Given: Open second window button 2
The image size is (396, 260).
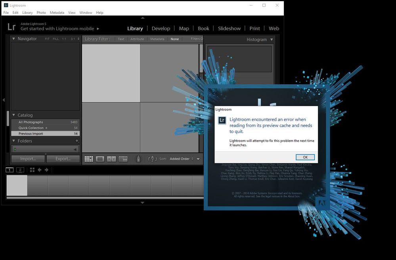Looking at the screenshot, I should pos(20,170).
